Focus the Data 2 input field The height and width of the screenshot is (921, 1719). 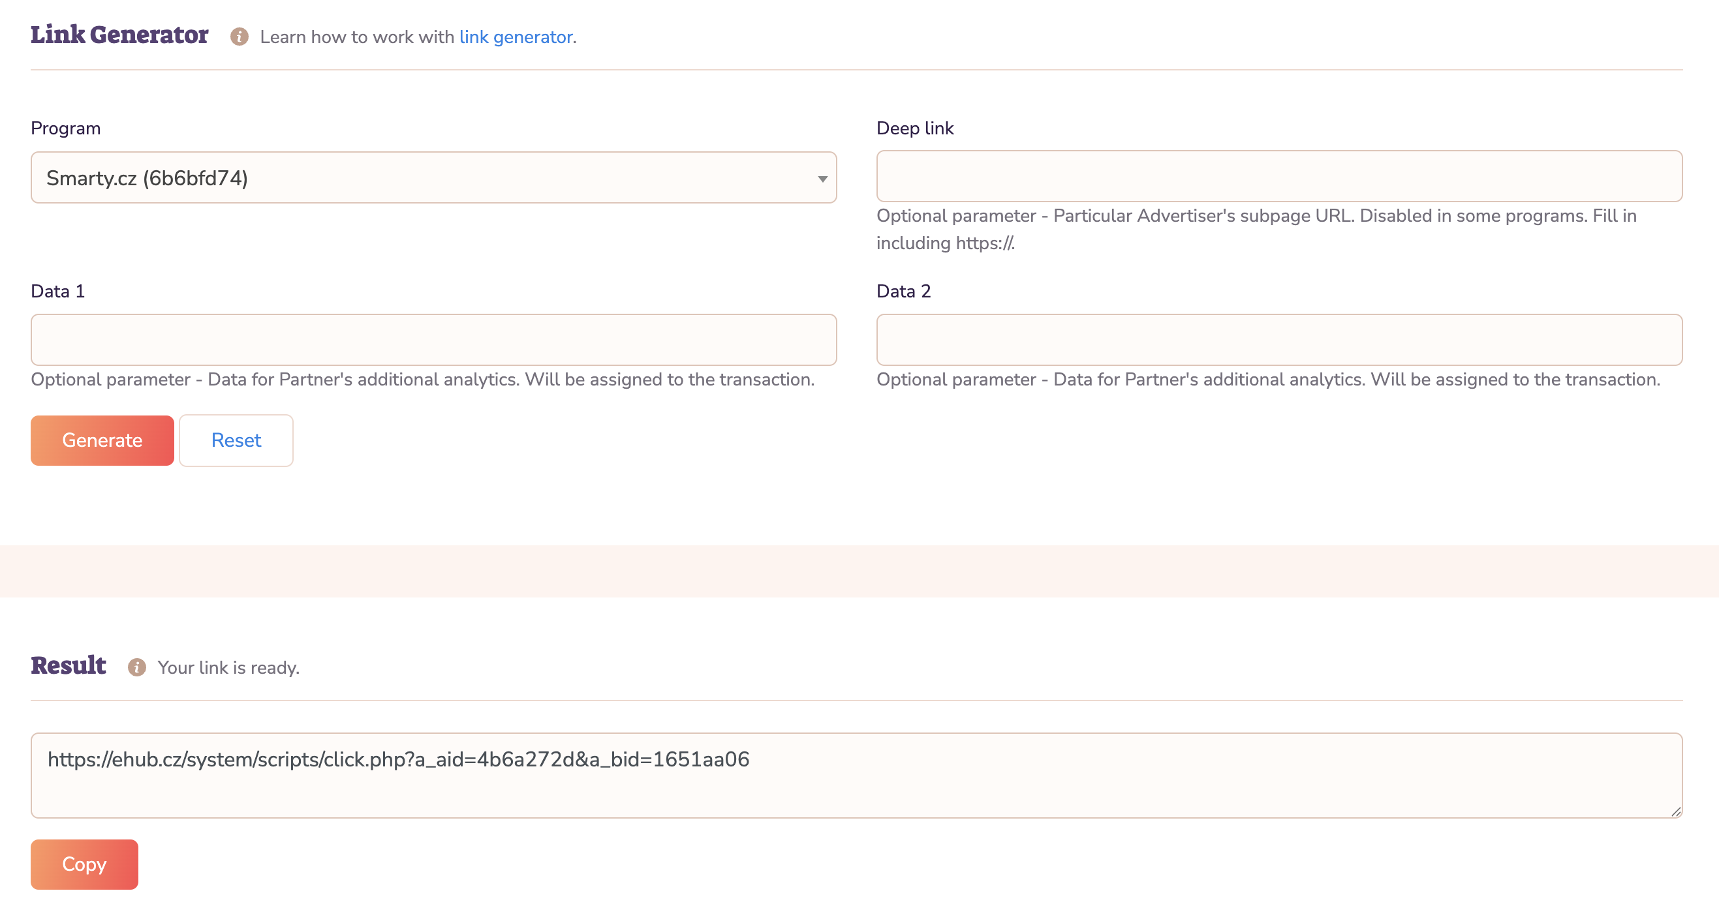click(x=1278, y=339)
